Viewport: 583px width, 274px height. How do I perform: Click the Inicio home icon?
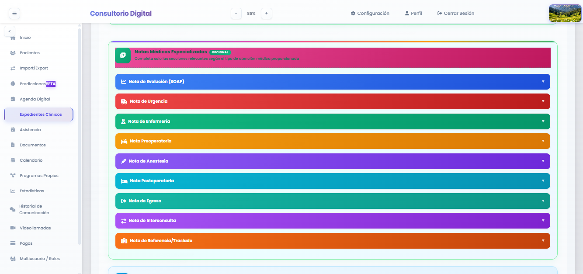tap(13, 38)
